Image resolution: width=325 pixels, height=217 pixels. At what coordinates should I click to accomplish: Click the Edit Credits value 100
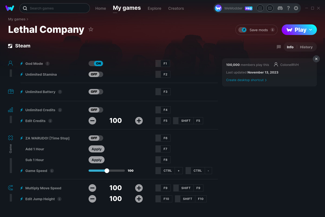point(116,121)
